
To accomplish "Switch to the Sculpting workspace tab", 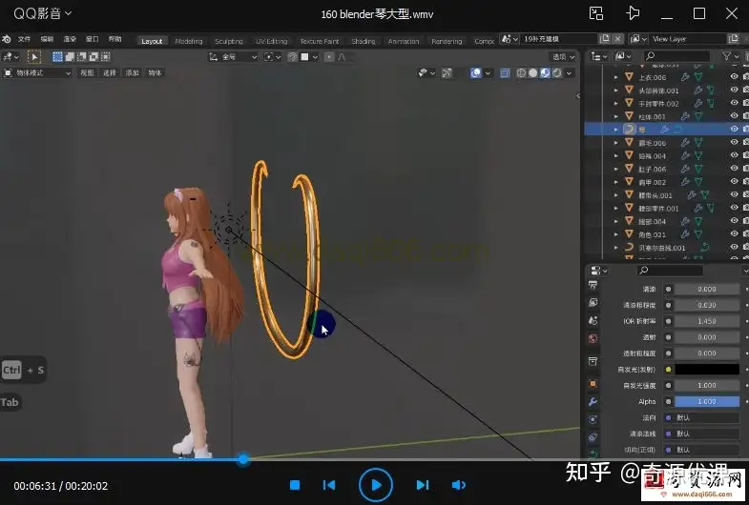I will pyautogui.click(x=229, y=42).
